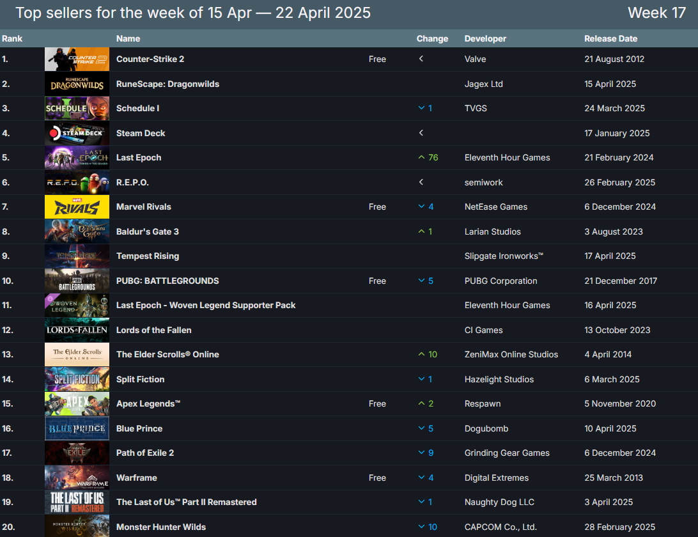Open the RuneScape: Dragonwilds capsule image
Image resolution: width=698 pixels, height=537 pixels.
click(77, 84)
